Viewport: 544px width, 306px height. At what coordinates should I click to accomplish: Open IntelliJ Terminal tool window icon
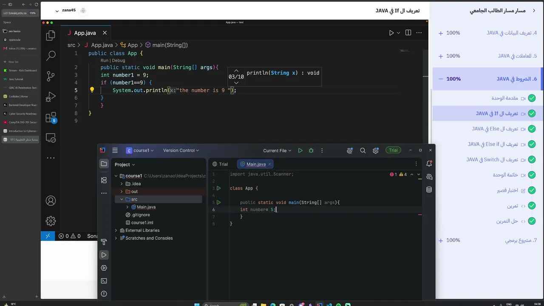point(104,281)
